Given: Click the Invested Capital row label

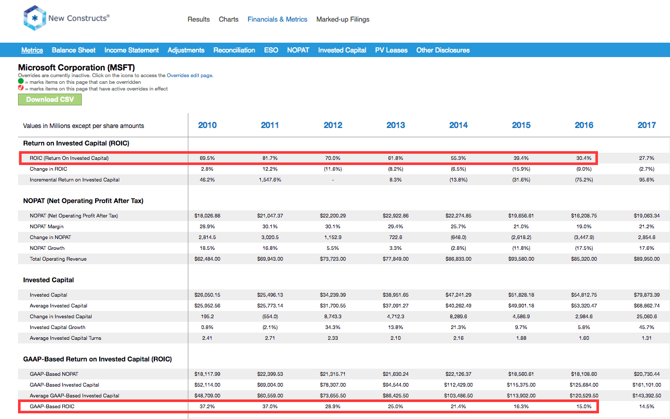Looking at the screenshot, I should coord(48,295).
